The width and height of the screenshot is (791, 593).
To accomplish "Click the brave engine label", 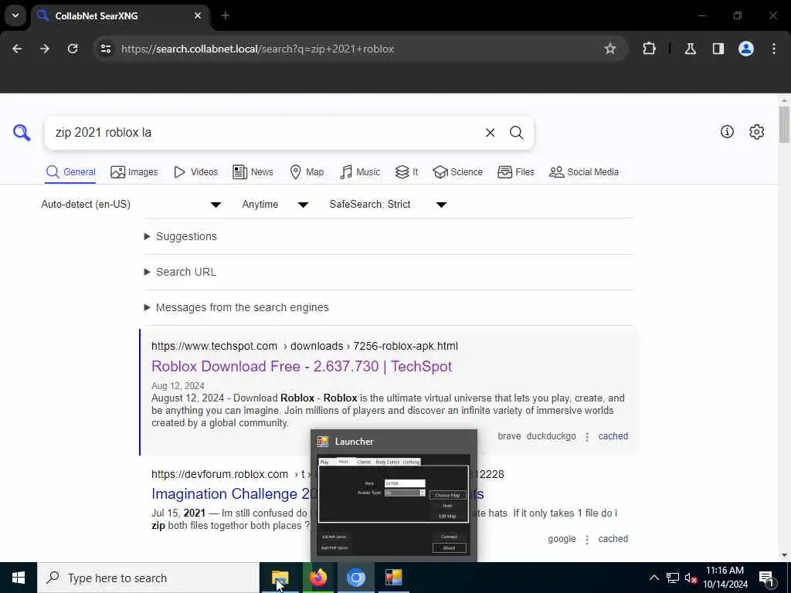I will [509, 436].
